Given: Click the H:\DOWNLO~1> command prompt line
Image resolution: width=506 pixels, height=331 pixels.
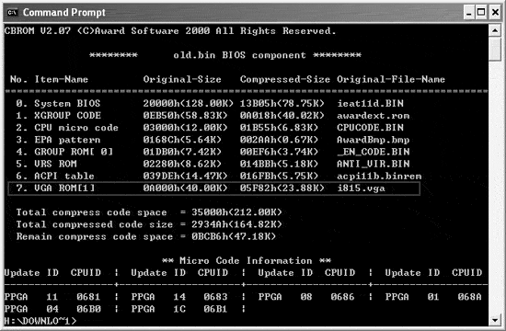Looking at the screenshot, I should 40,321.
